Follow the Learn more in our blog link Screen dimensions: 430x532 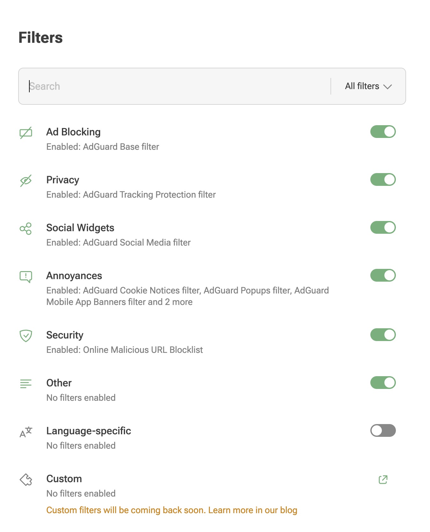click(253, 510)
